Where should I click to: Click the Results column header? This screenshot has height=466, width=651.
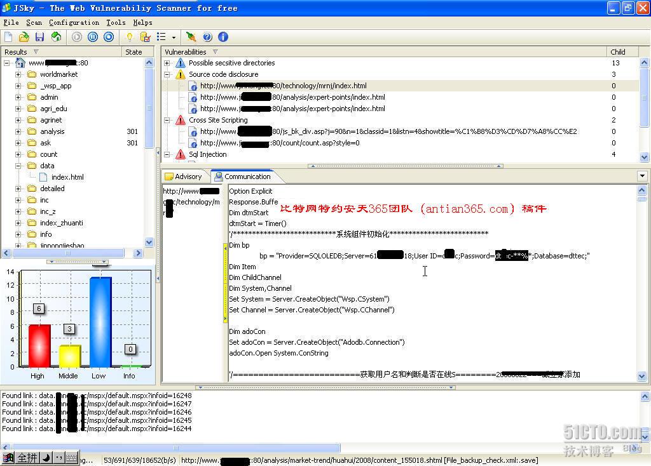(x=62, y=52)
